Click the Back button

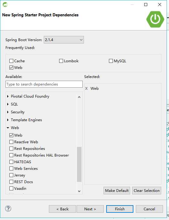[62, 209]
